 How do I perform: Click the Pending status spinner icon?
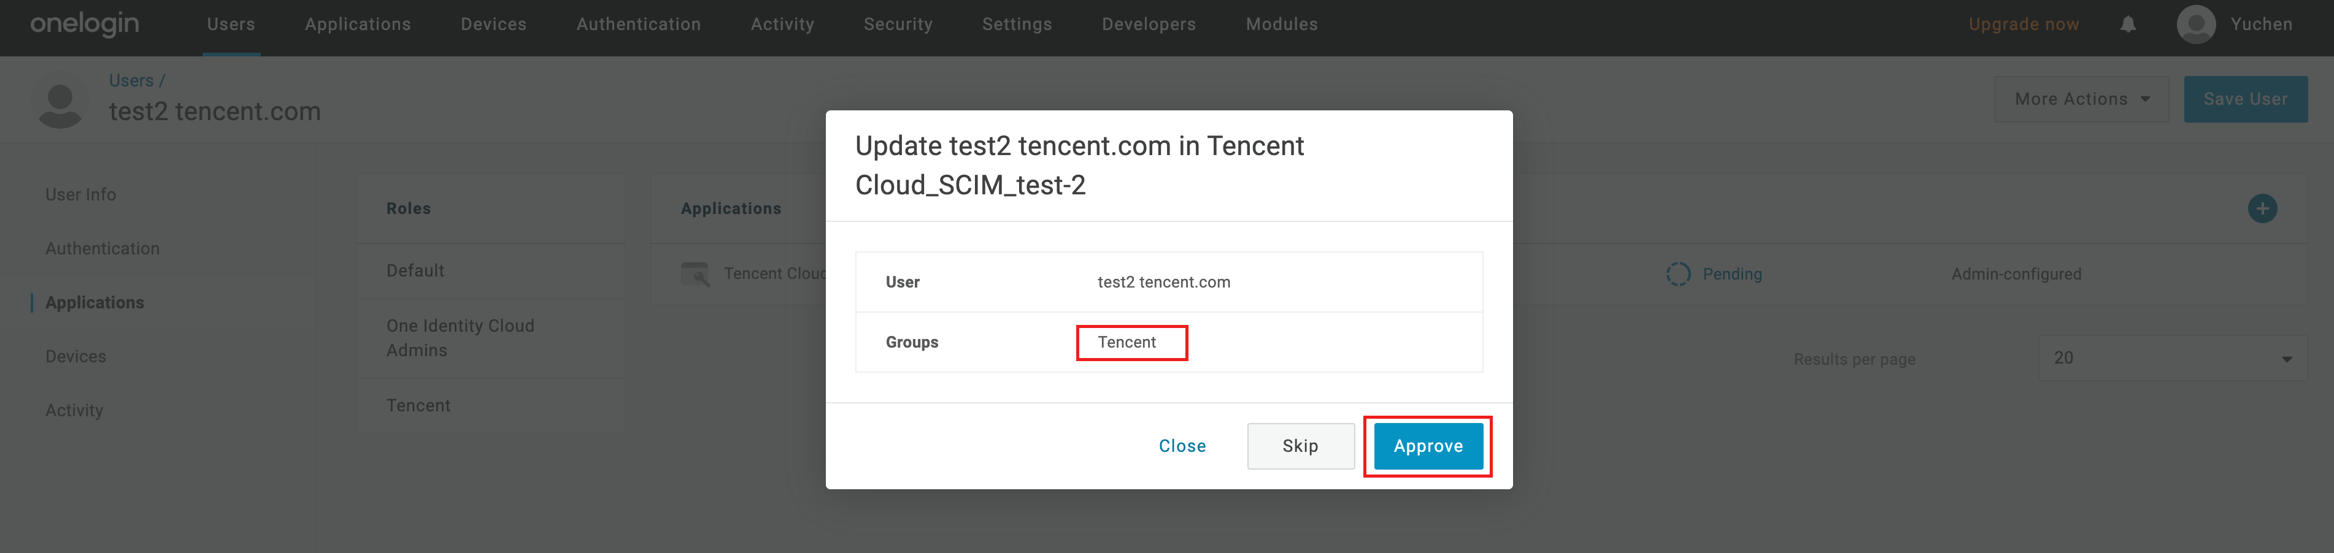point(1677,274)
